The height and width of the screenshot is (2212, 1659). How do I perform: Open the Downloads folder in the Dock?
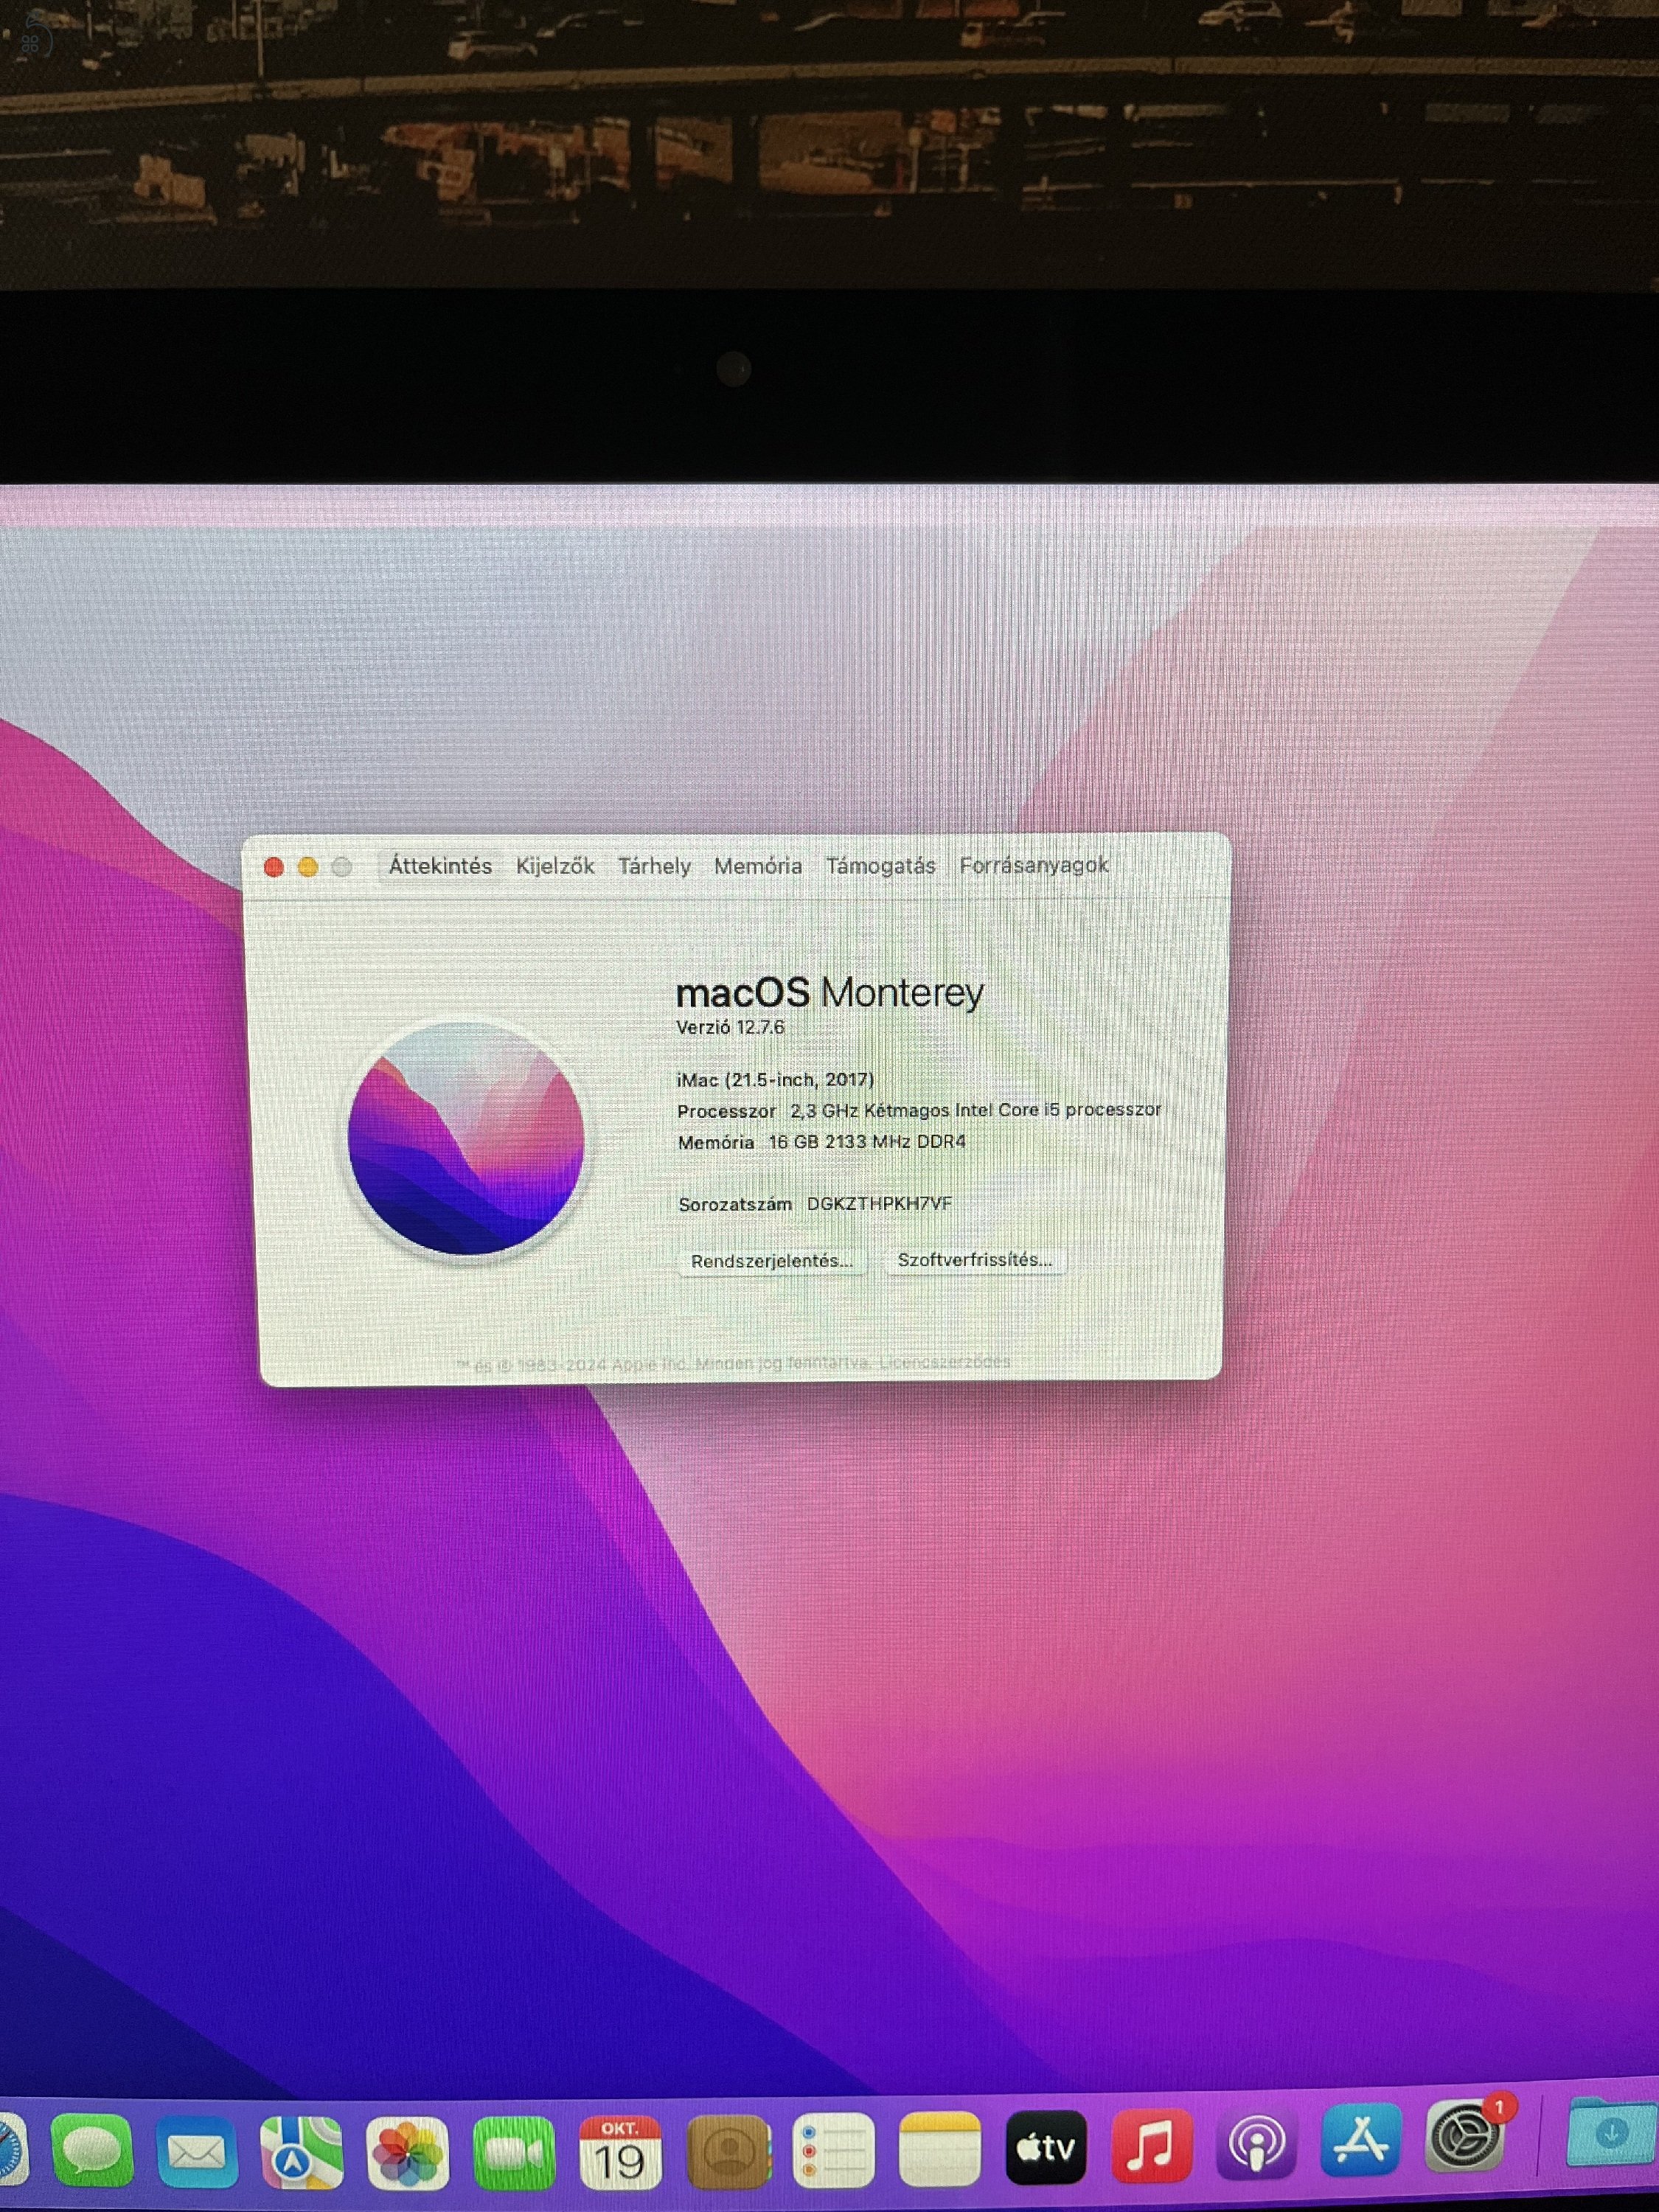tap(1610, 2132)
